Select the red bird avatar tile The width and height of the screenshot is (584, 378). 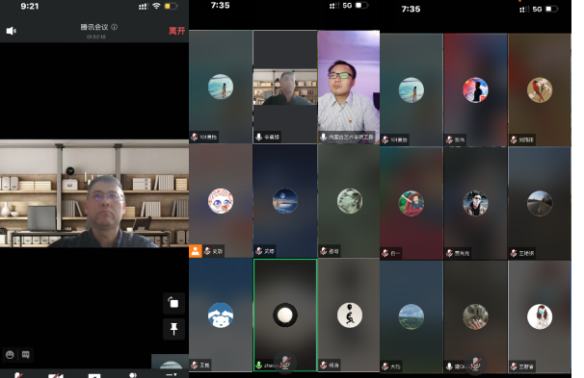(540, 89)
